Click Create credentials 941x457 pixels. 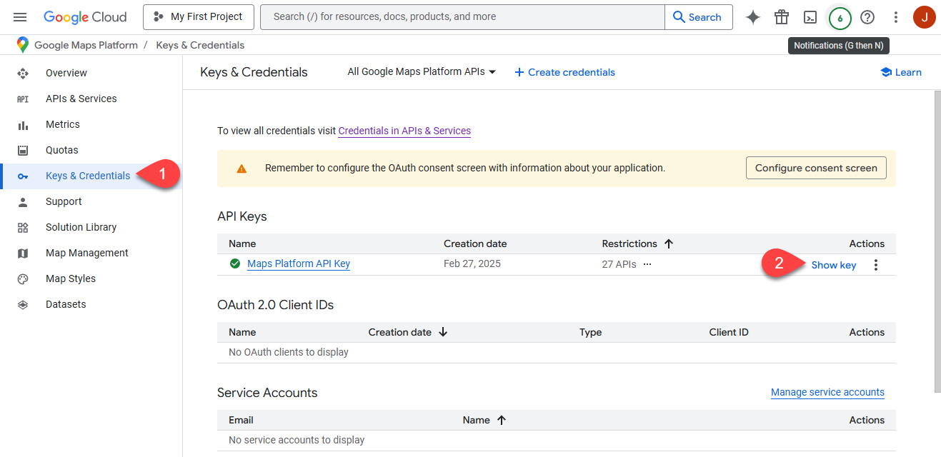564,72
